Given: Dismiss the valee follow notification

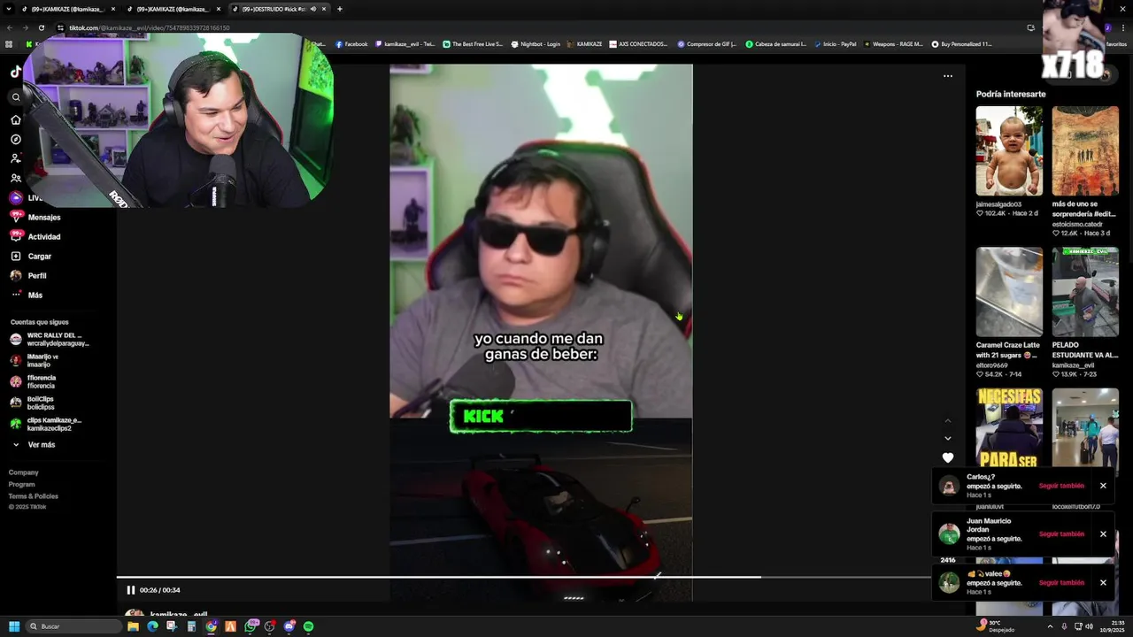Looking at the screenshot, I should [1103, 583].
